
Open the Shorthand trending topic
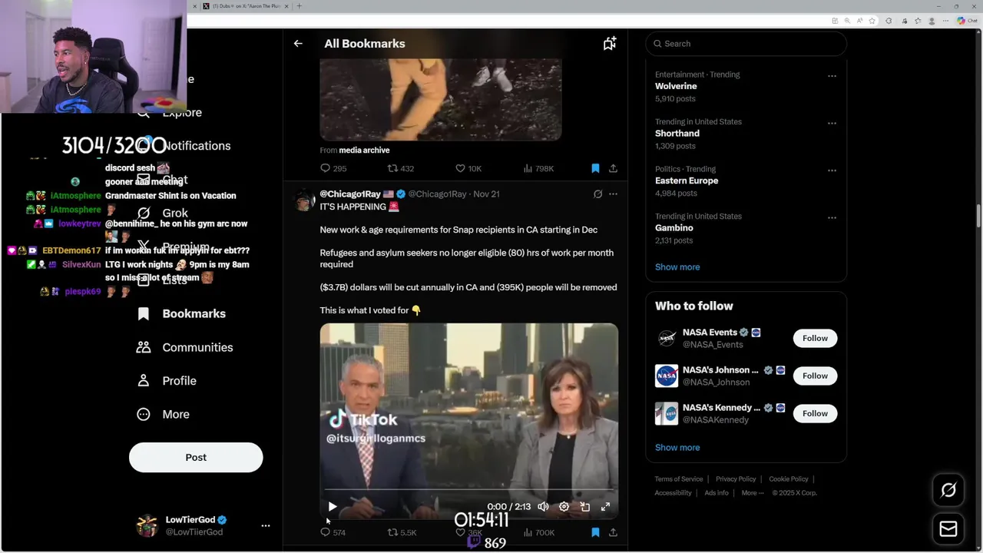677,134
